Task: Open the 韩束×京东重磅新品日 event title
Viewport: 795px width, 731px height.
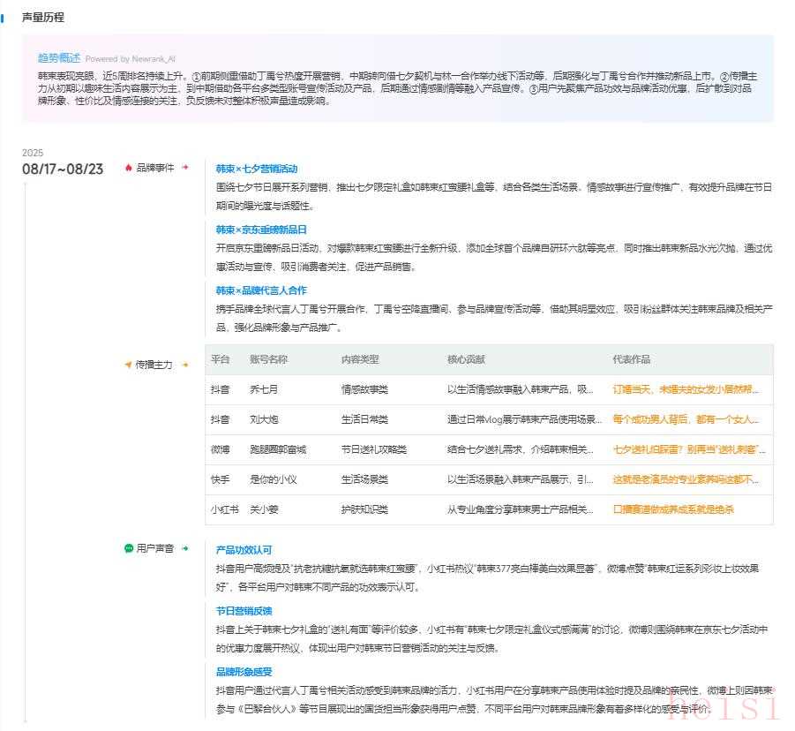Action: [261, 230]
